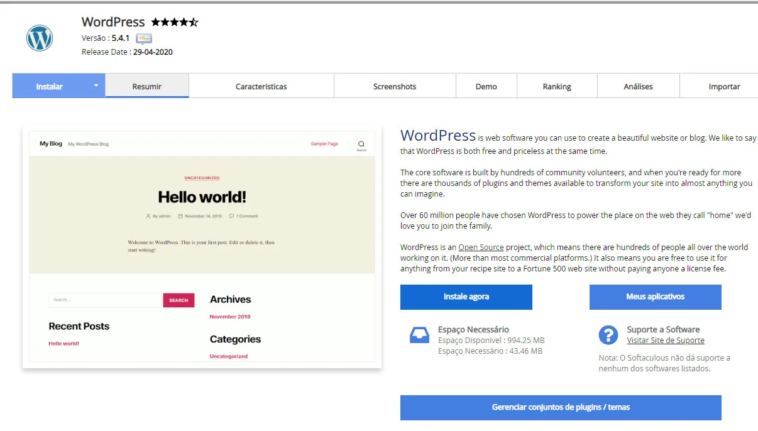Expand the Instalar dropdown arrow
758x431 pixels.
pos(96,86)
